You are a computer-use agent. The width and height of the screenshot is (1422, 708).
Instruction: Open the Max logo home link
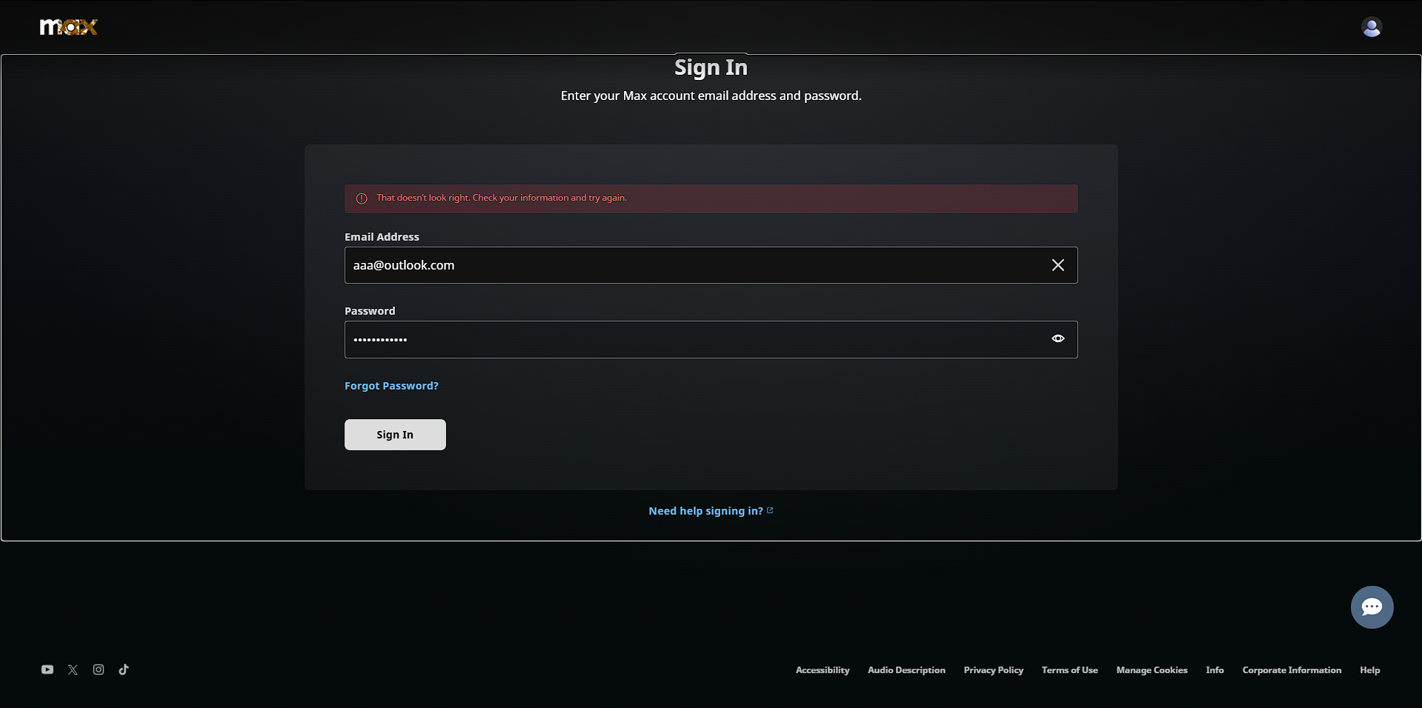pos(69,27)
